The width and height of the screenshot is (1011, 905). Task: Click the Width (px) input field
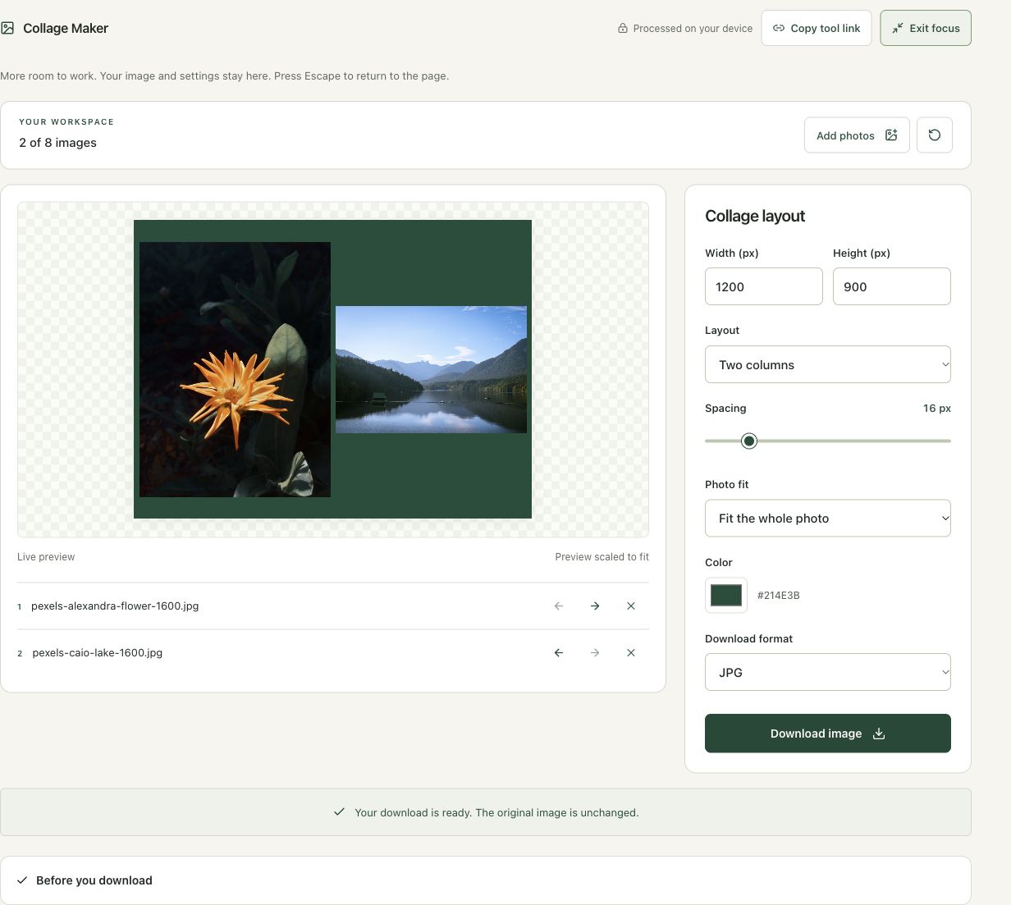[763, 286]
